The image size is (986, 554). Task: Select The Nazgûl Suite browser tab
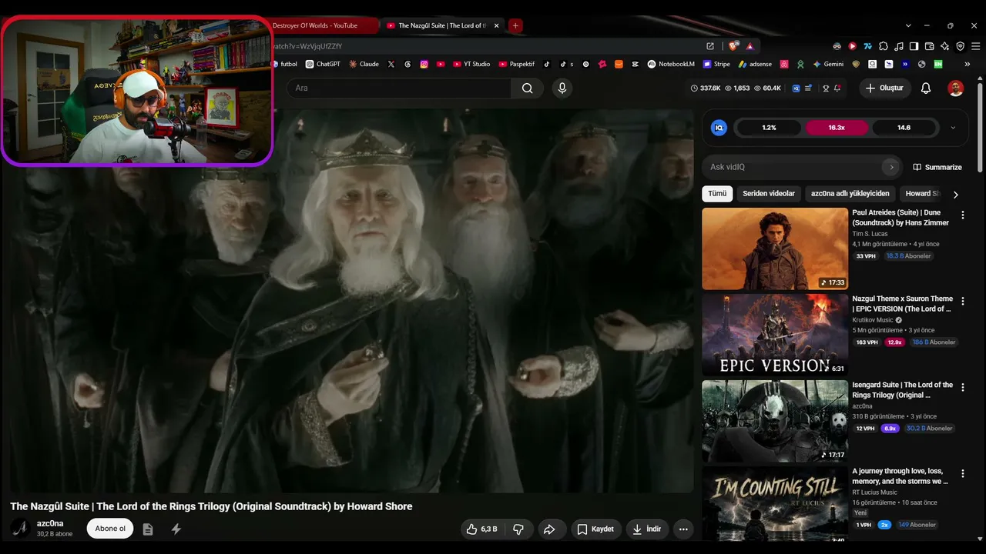442,25
